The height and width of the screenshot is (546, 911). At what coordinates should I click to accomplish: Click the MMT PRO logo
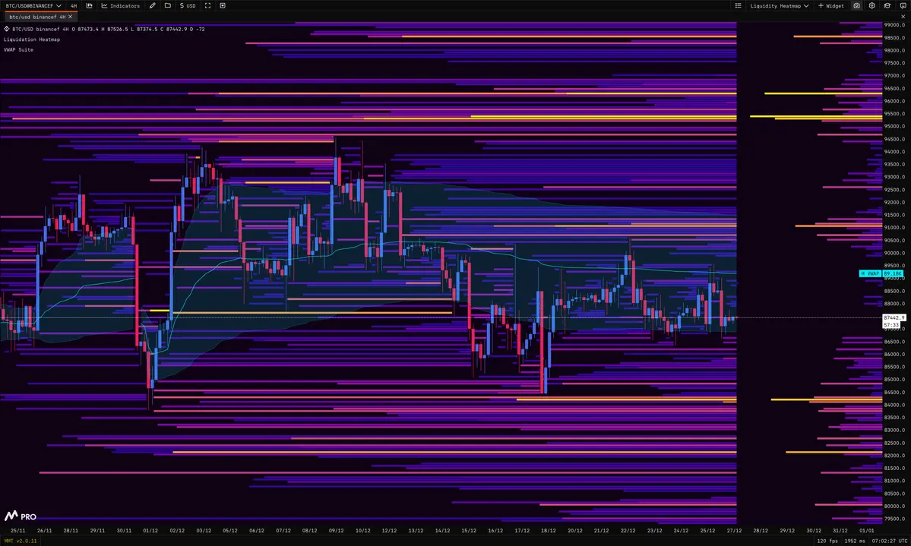tap(21, 516)
